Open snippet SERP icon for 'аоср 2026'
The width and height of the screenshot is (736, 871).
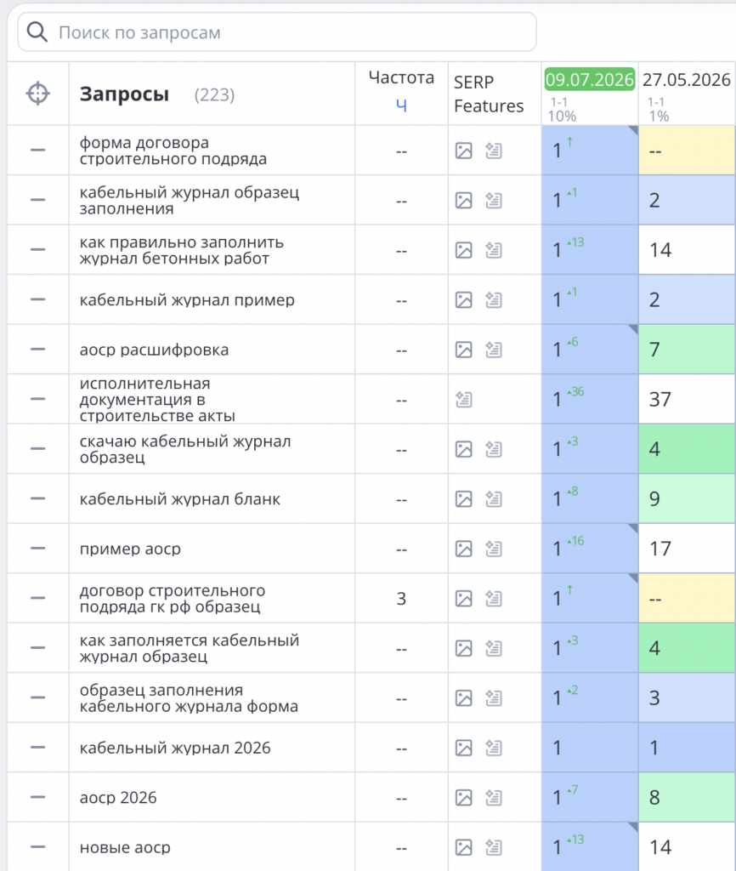(x=494, y=798)
